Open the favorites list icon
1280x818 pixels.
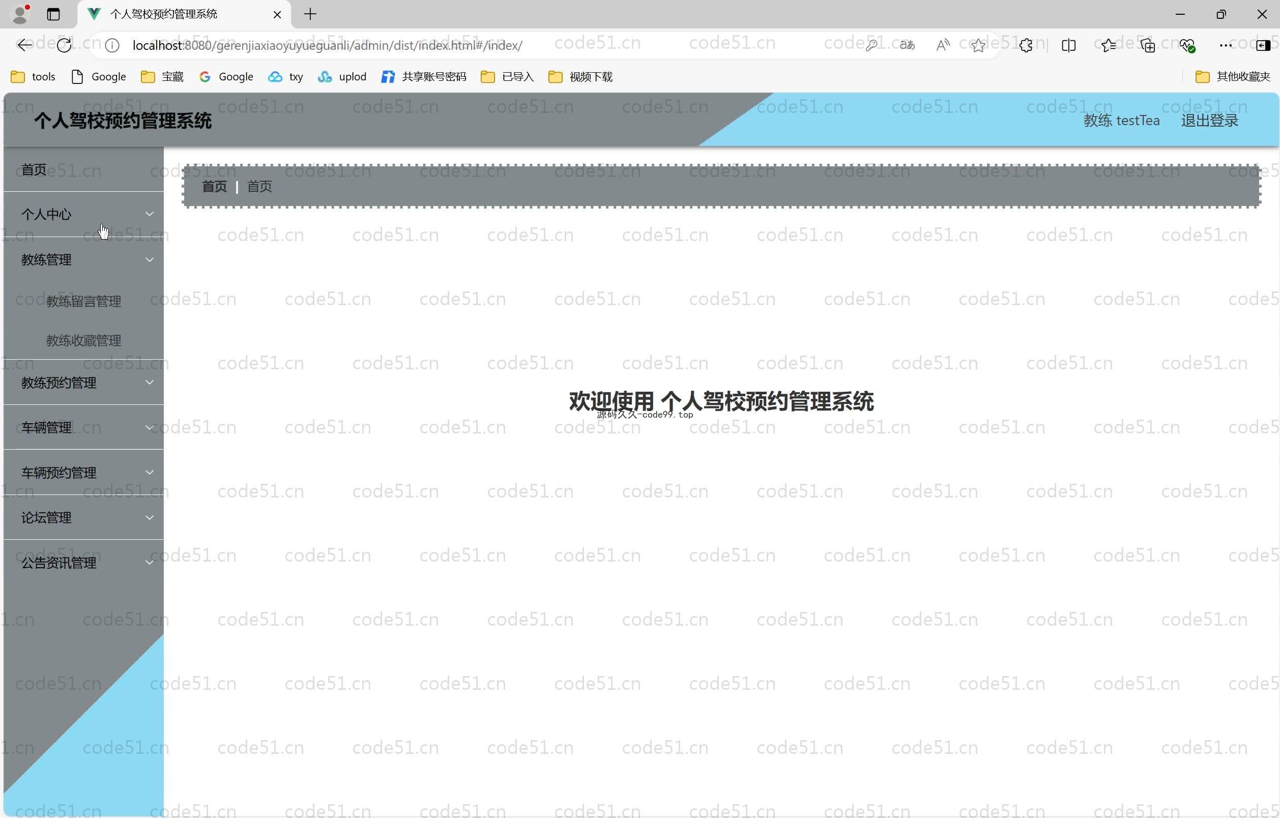[x=1109, y=46]
